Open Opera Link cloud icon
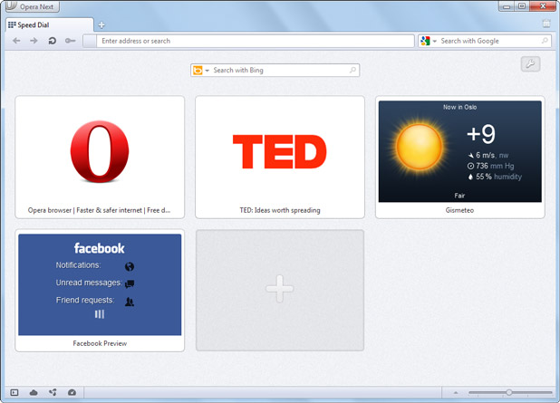Screen dimensions: 560x403 (34, 393)
